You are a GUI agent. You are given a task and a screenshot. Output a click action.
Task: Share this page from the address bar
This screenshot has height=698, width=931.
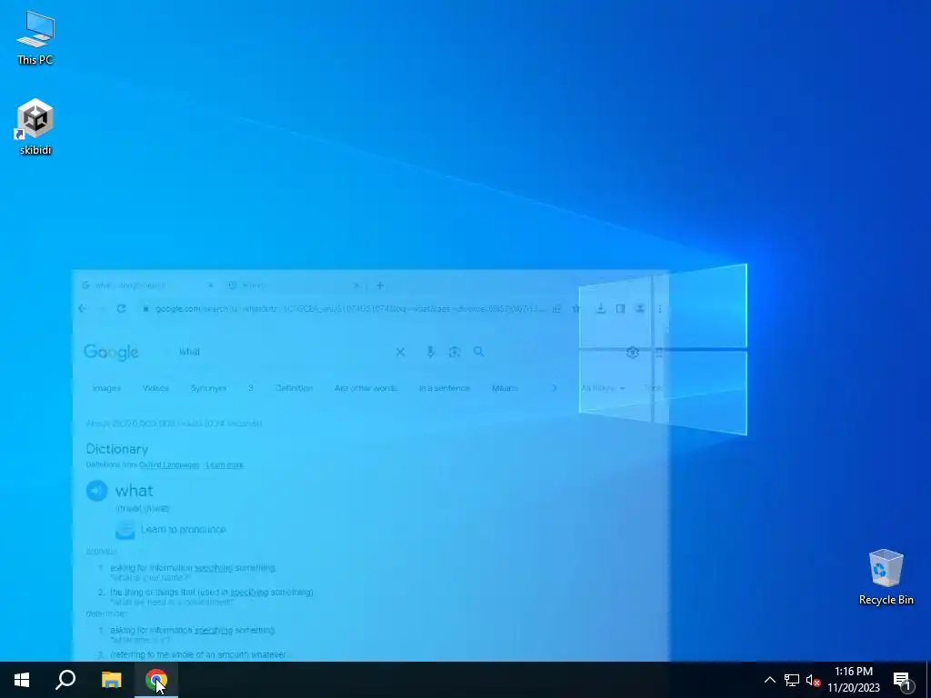557,309
